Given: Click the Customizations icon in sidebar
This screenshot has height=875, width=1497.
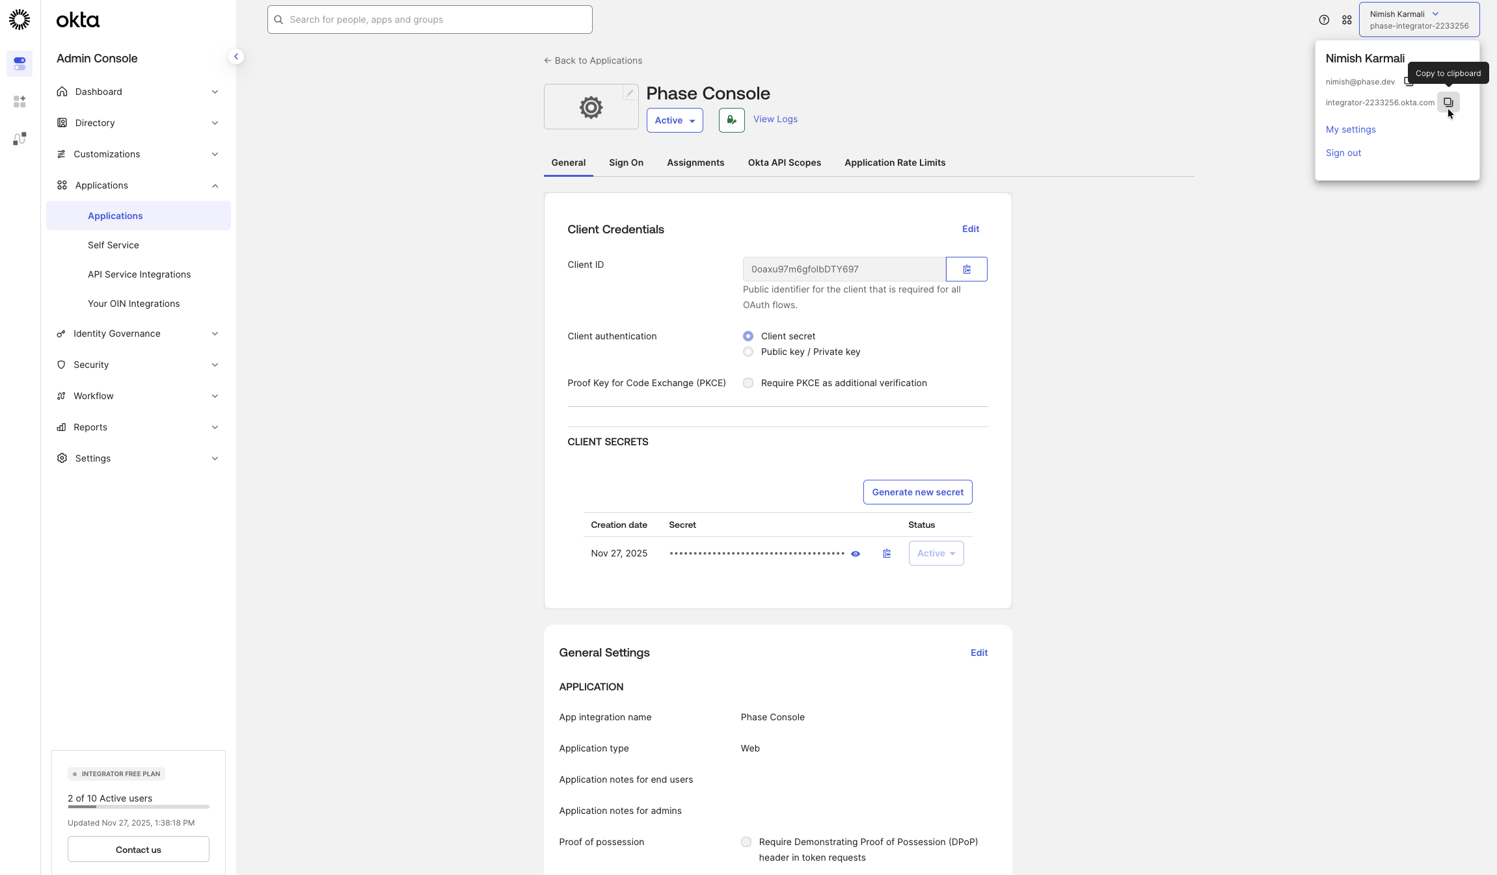Looking at the screenshot, I should 61,154.
